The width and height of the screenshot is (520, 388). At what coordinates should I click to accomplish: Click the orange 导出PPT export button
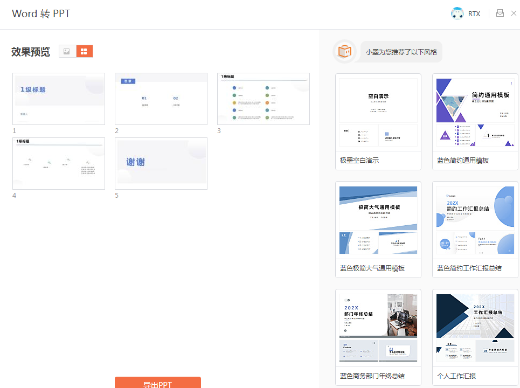point(158,384)
